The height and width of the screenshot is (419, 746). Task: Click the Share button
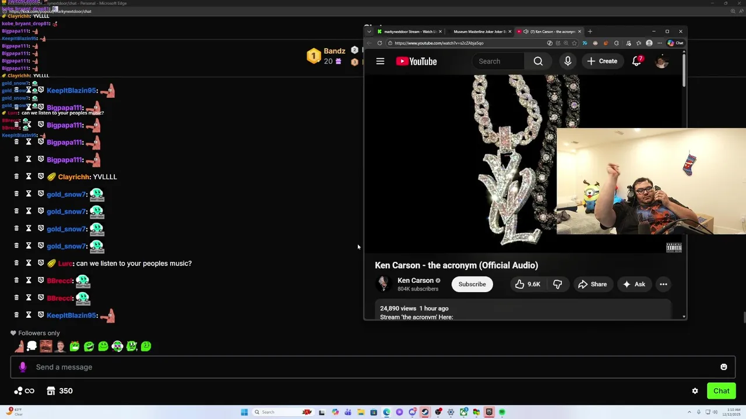click(593, 284)
